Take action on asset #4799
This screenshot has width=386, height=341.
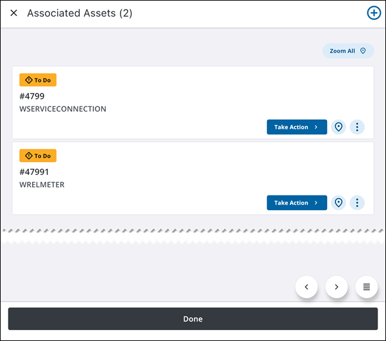click(x=296, y=127)
